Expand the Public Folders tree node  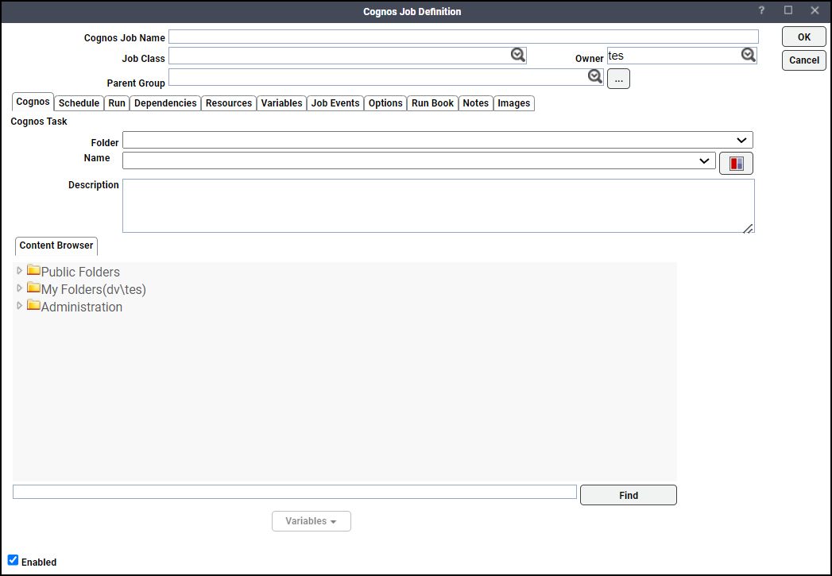[20, 270]
